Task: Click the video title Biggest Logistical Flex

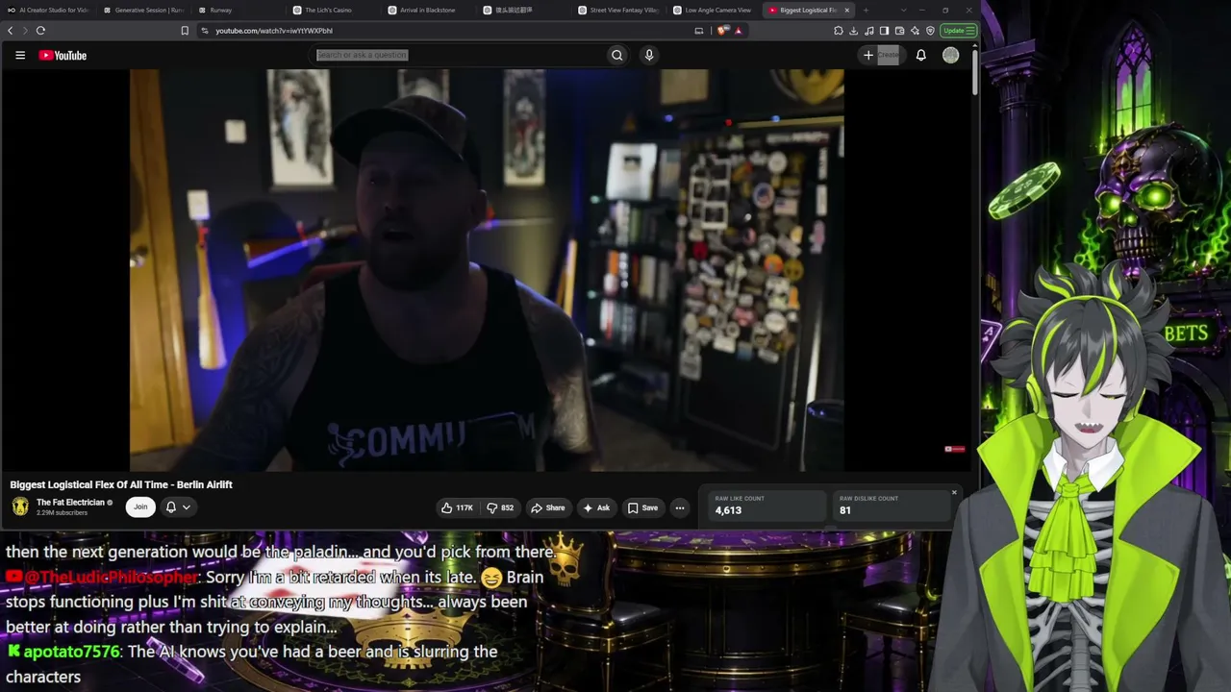Action: (x=121, y=484)
